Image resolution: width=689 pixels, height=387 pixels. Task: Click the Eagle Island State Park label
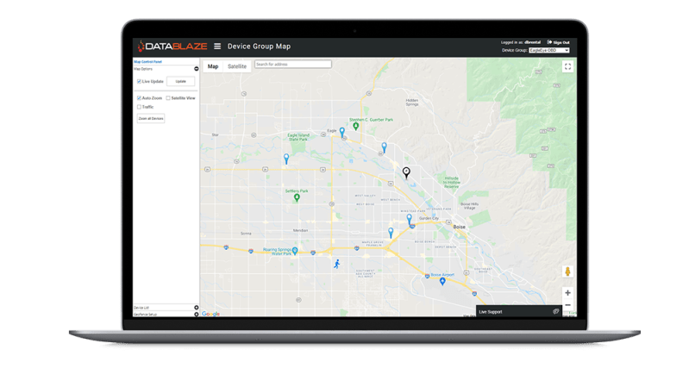coord(298,137)
